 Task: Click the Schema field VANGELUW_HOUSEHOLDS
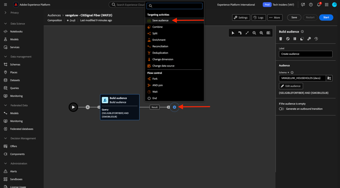(x=302, y=78)
